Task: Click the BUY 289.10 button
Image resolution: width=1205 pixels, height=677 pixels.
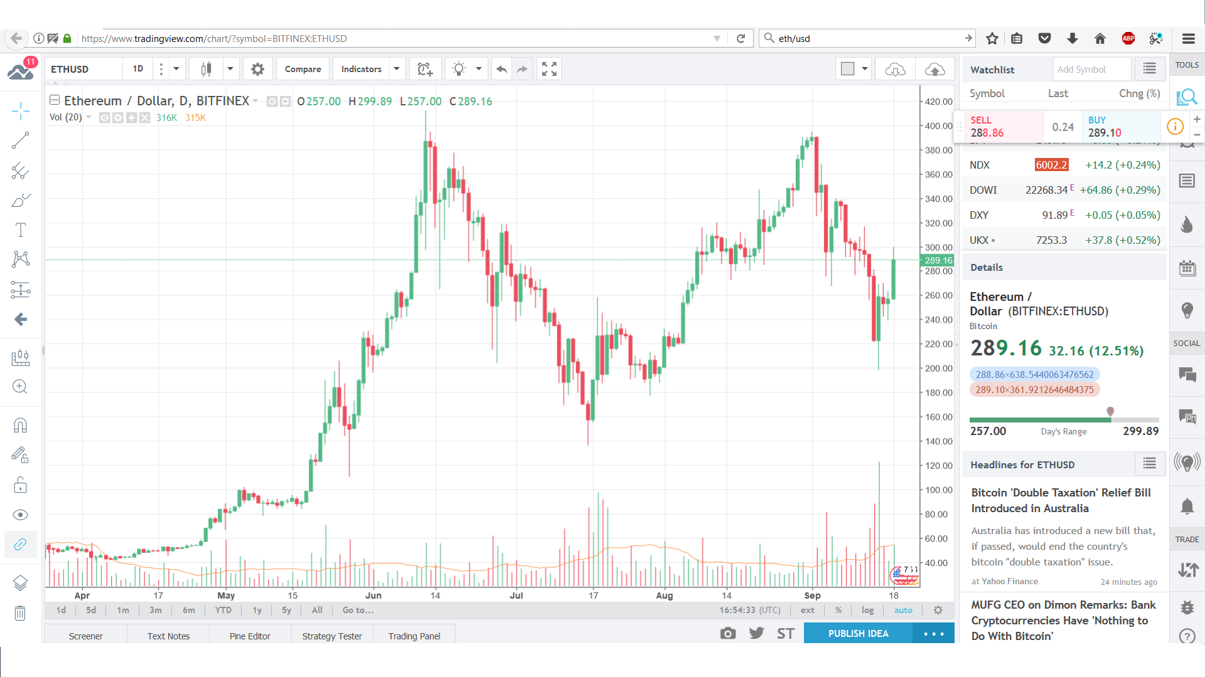Action: point(1121,127)
